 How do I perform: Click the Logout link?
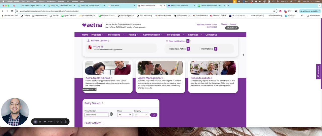[233, 24]
